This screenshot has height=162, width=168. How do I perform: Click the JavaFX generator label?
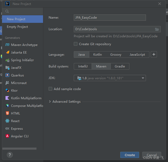[16, 67]
